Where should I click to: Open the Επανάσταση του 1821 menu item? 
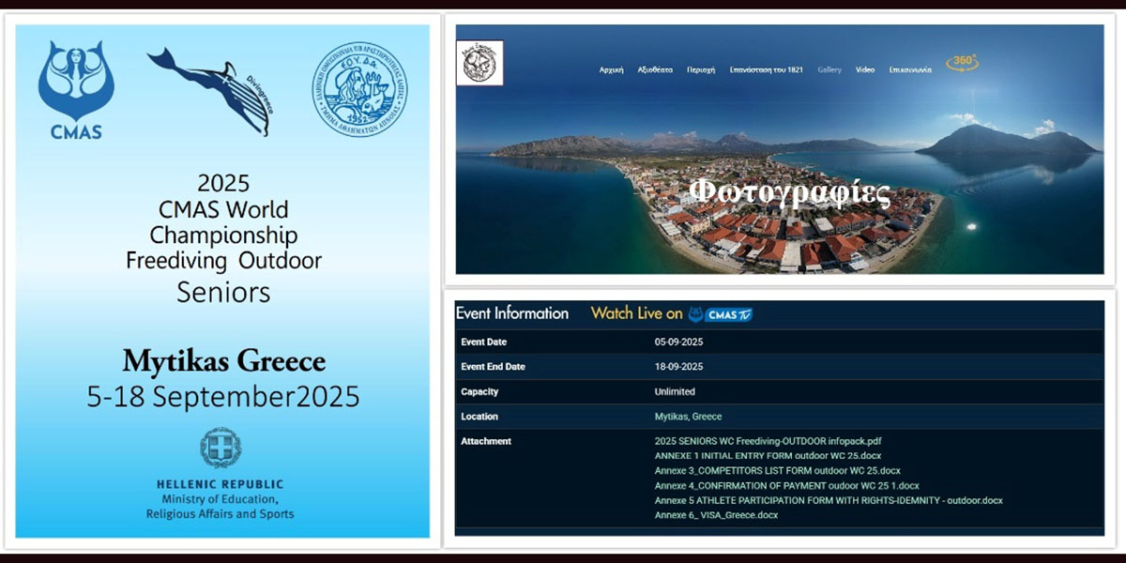(767, 70)
